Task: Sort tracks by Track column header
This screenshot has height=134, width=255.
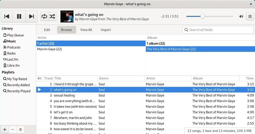Action: click(48, 78)
